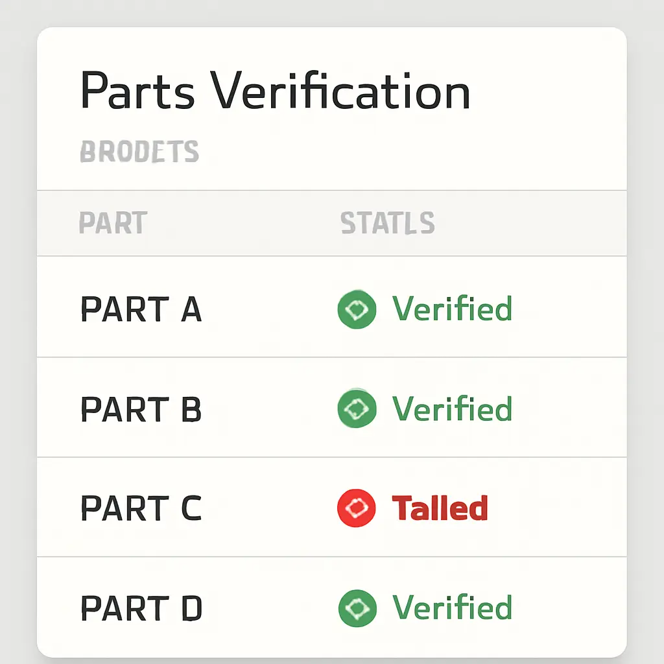Viewport: 664px width, 664px height.
Task: Click the Verified status text for Part D
Action: click(452, 608)
